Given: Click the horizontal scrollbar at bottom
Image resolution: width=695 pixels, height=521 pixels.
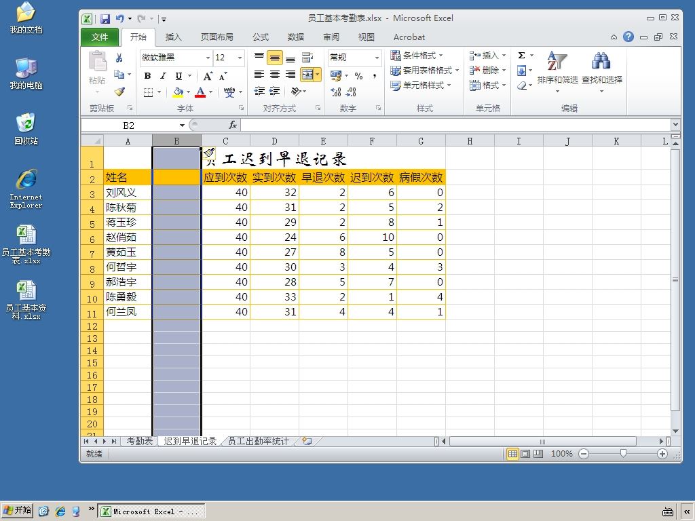Looking at the screenshot, I should (542, 441).
